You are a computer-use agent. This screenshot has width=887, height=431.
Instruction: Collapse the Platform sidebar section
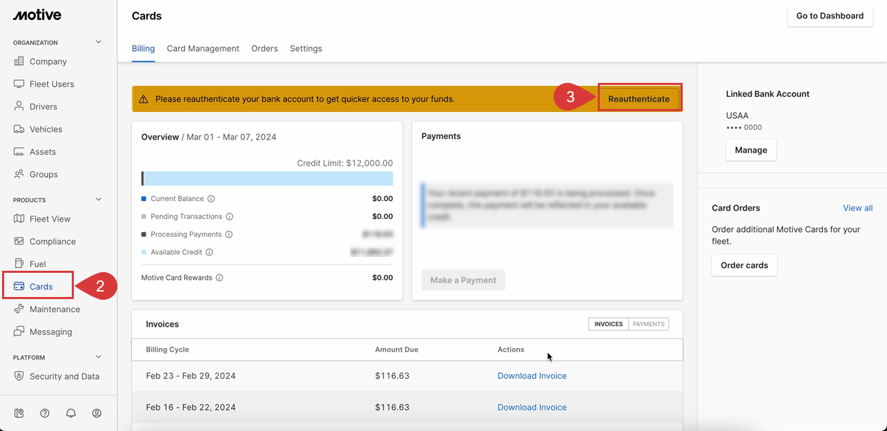[98, 357]
